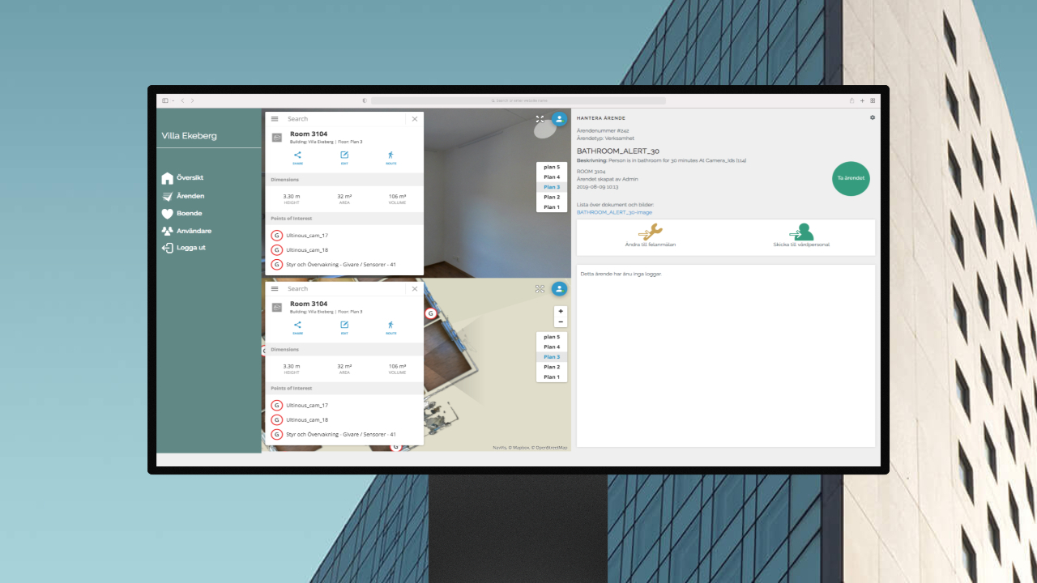Expand the panorama view to fullscreen
This screenshot has width=1037, height=583.
click(x=539, y=119)
